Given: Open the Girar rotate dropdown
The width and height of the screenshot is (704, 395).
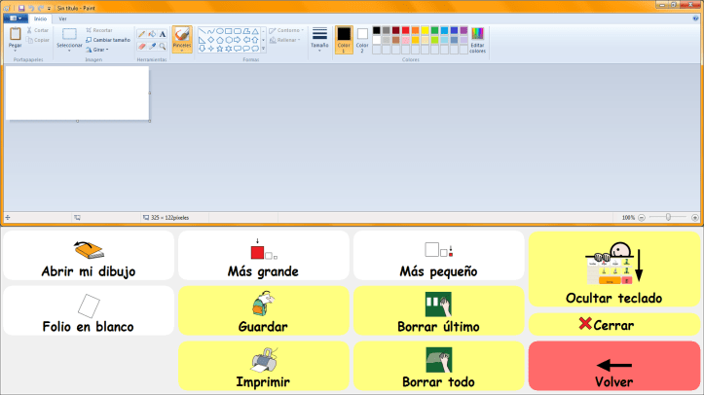Looking at the screenshot, I should [96, 50].
